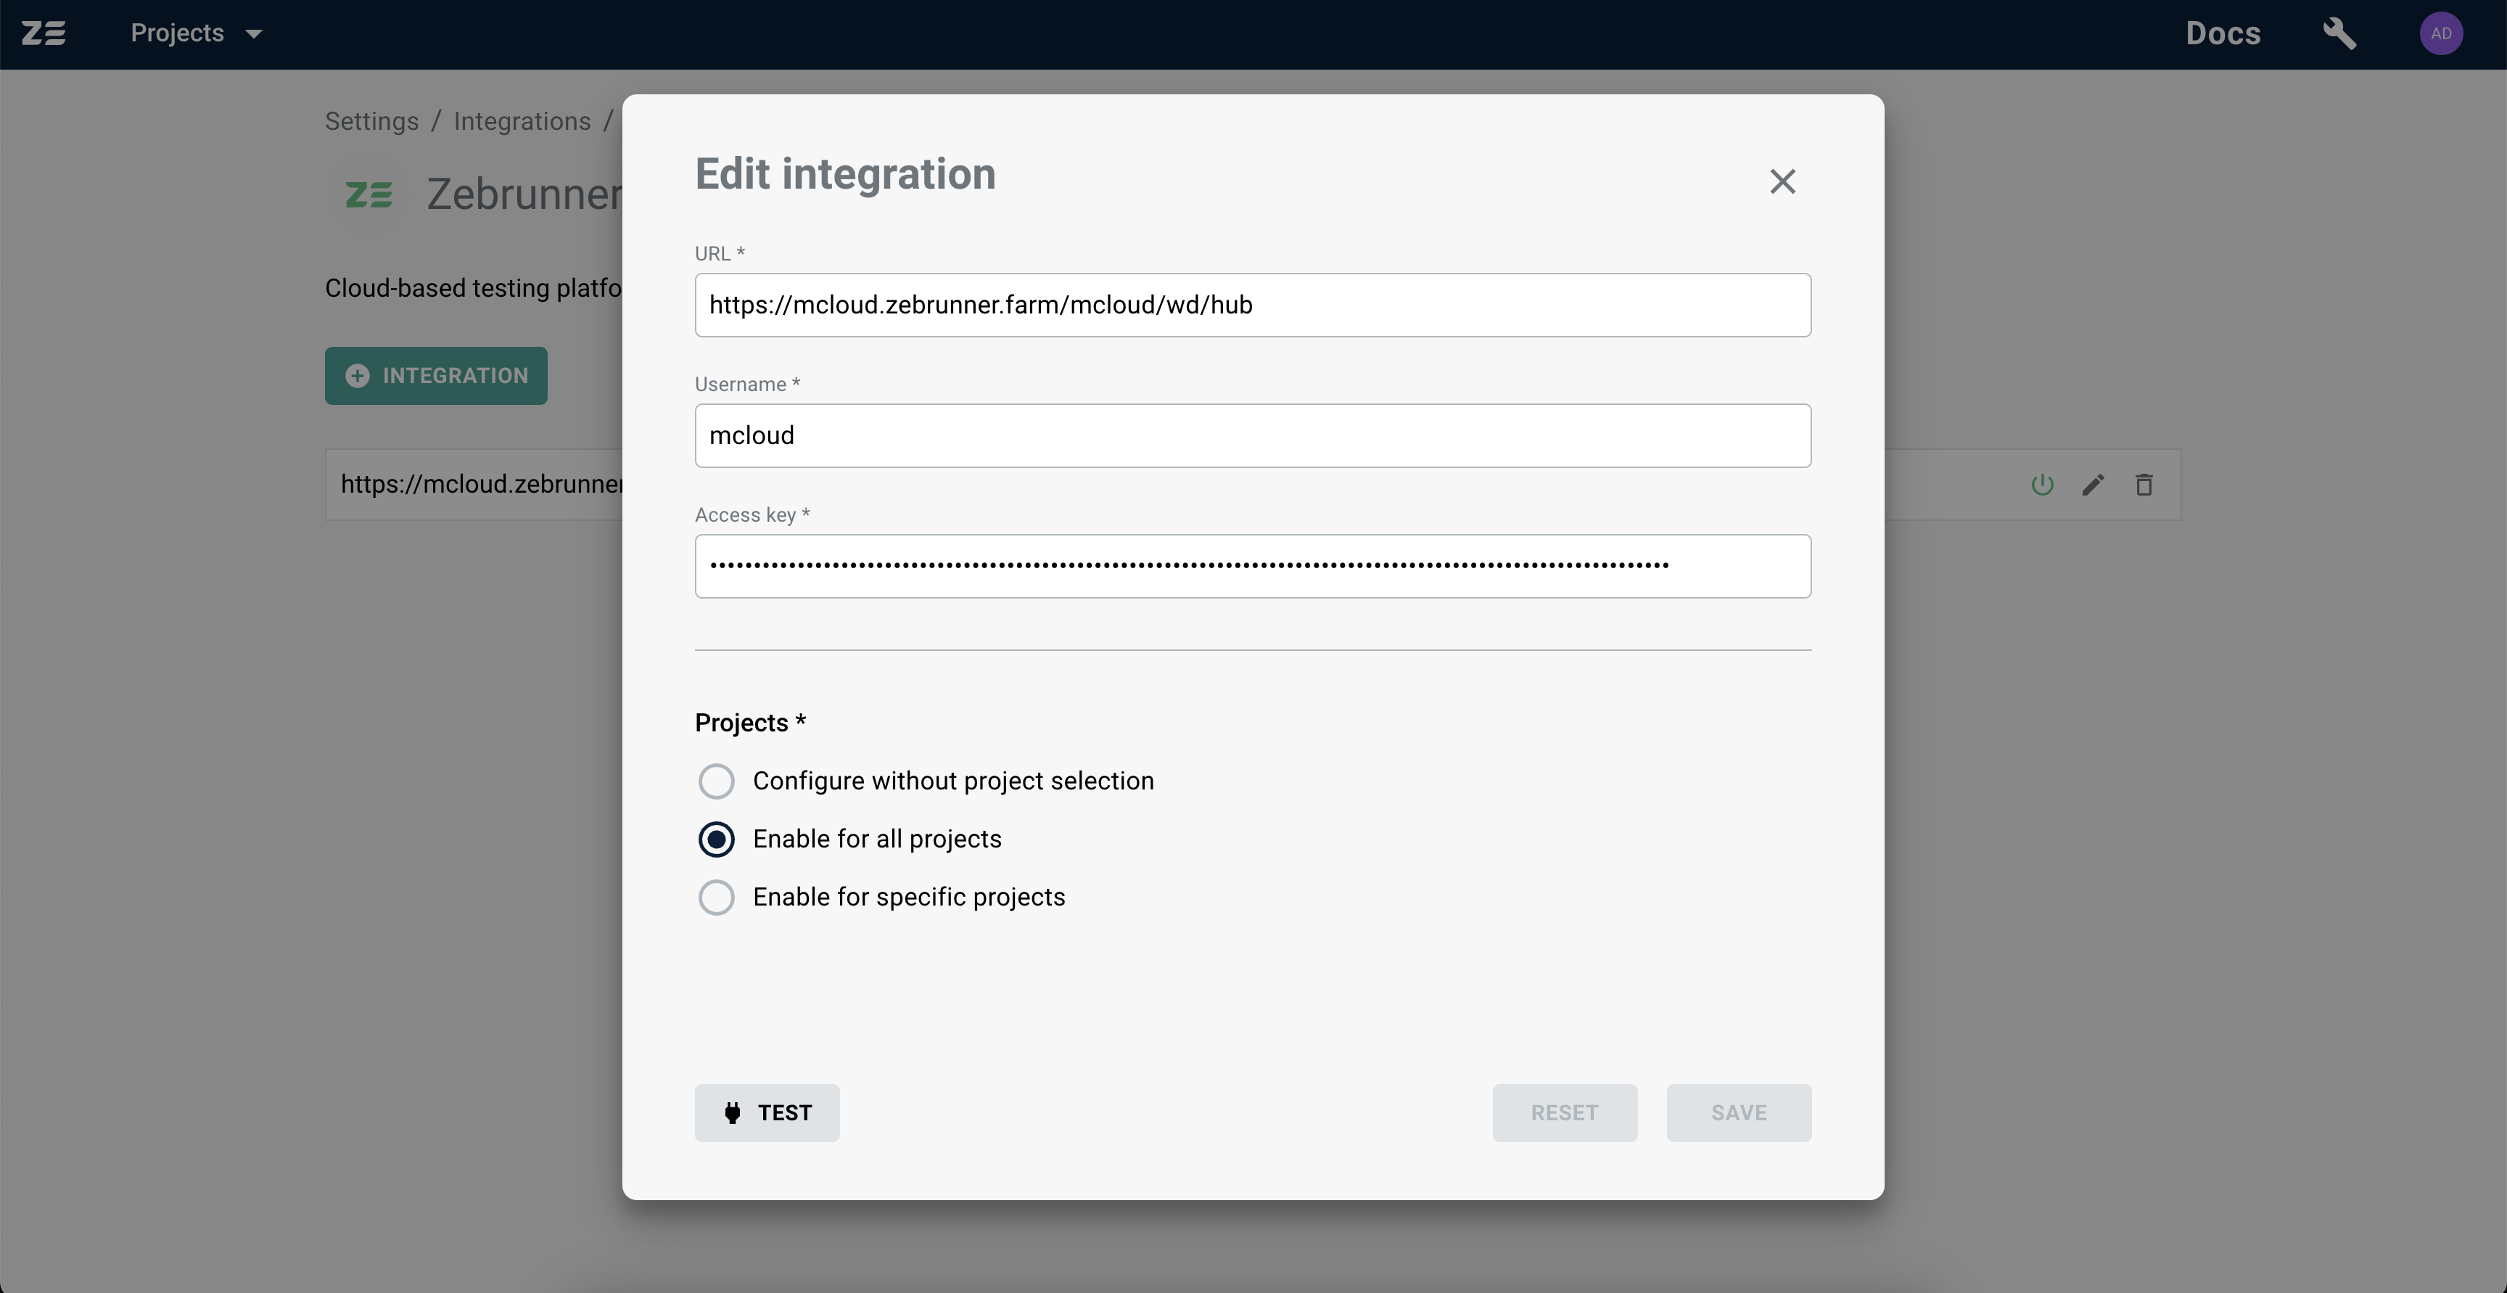
Task: Select Configure without project selection
Action: click(x=716, y=781)
